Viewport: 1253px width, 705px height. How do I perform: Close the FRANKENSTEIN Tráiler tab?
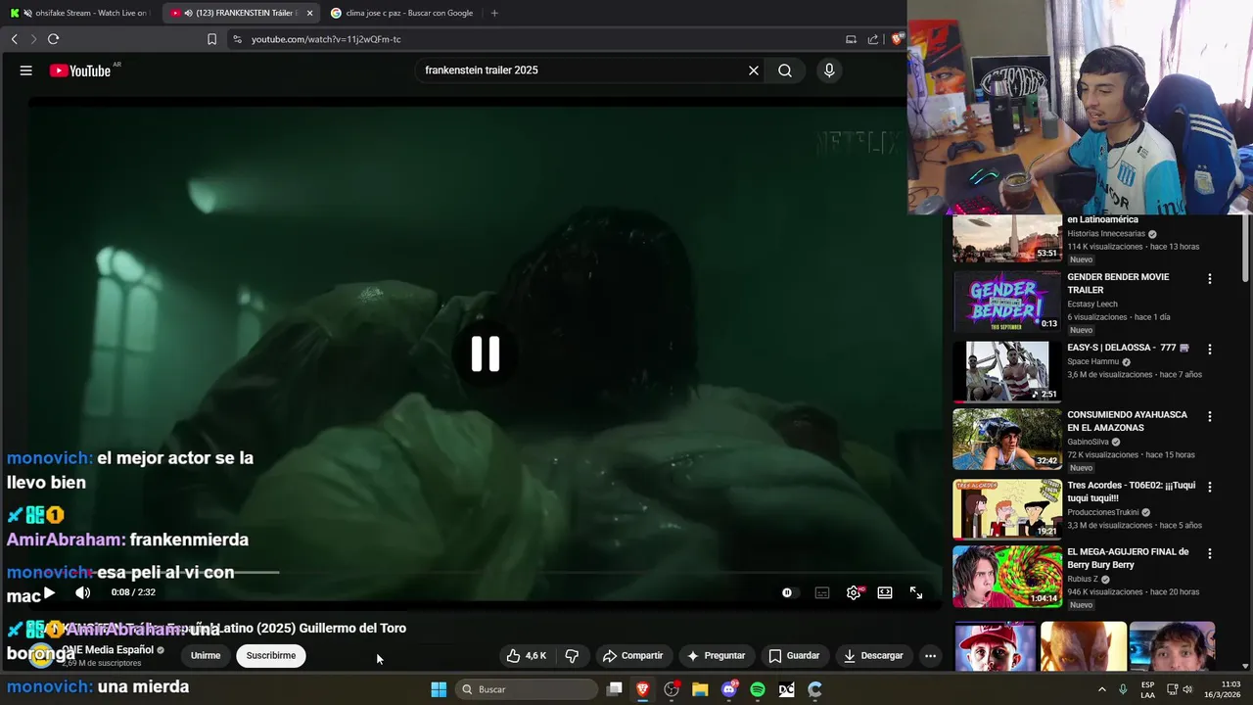[x=309, y=13]
